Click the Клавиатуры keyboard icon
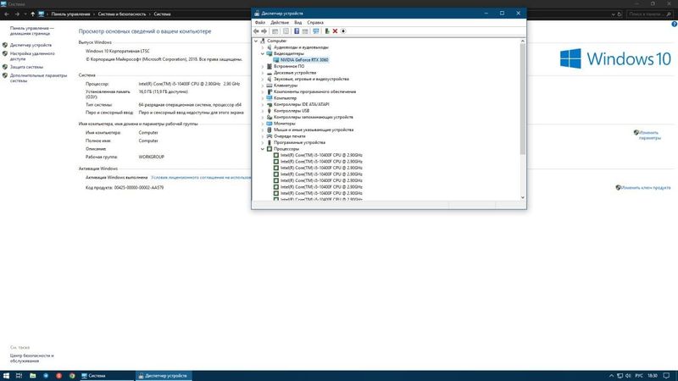This screenshot has width=678, height=381. pyautogui.click(x=270, y=86)
